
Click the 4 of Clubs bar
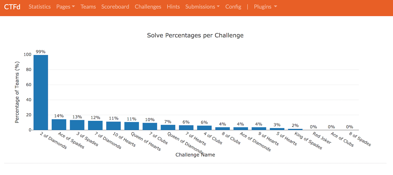click(x=204, y=128)
